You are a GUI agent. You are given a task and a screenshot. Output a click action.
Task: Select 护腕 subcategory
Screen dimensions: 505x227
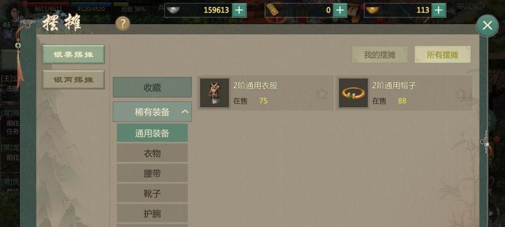tap(152, 213)
